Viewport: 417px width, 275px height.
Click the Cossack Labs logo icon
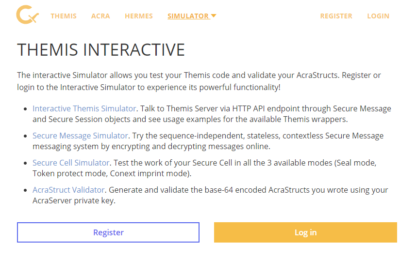coord(27,15)
